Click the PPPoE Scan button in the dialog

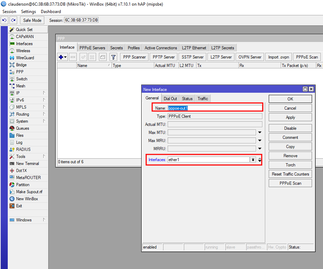290,183
